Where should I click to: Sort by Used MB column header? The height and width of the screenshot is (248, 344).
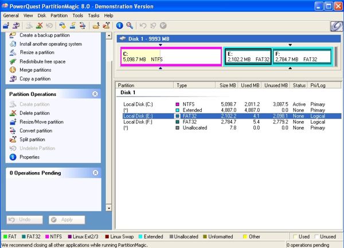[250, 86]
